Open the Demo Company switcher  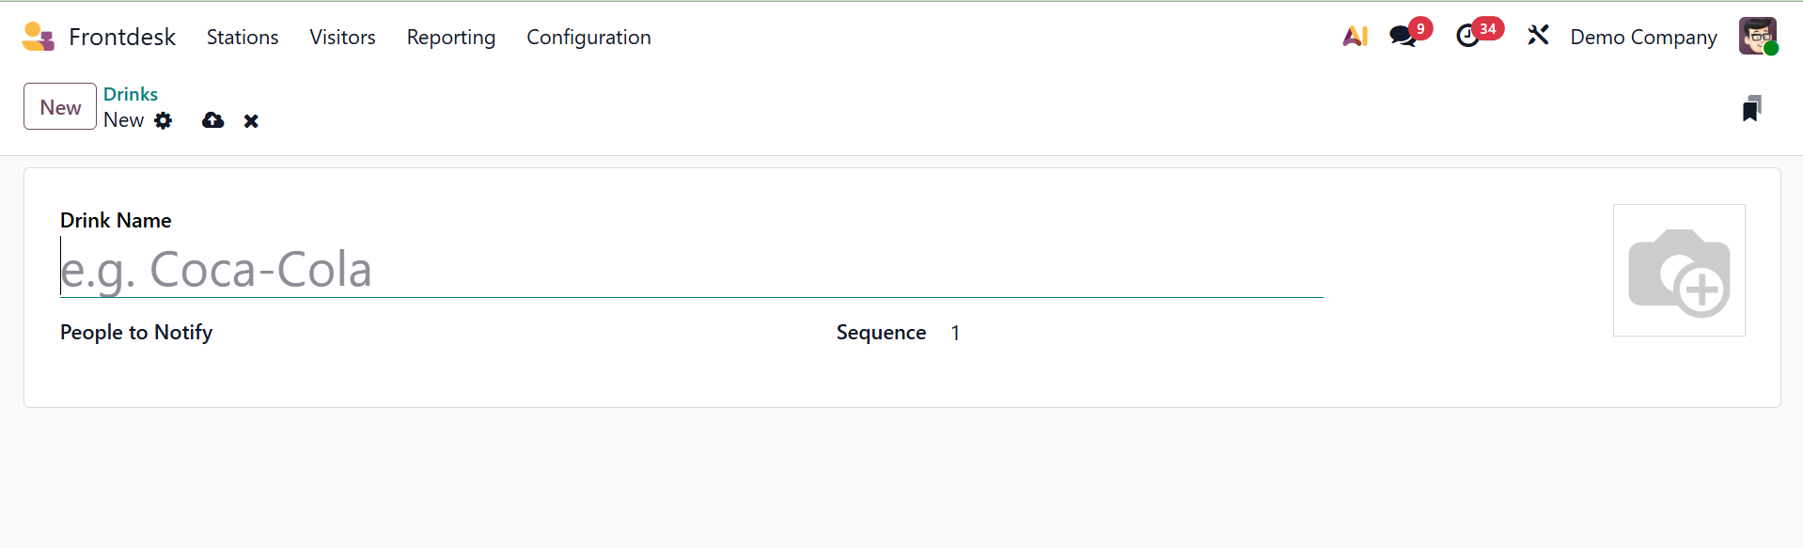pos(1643,37)
